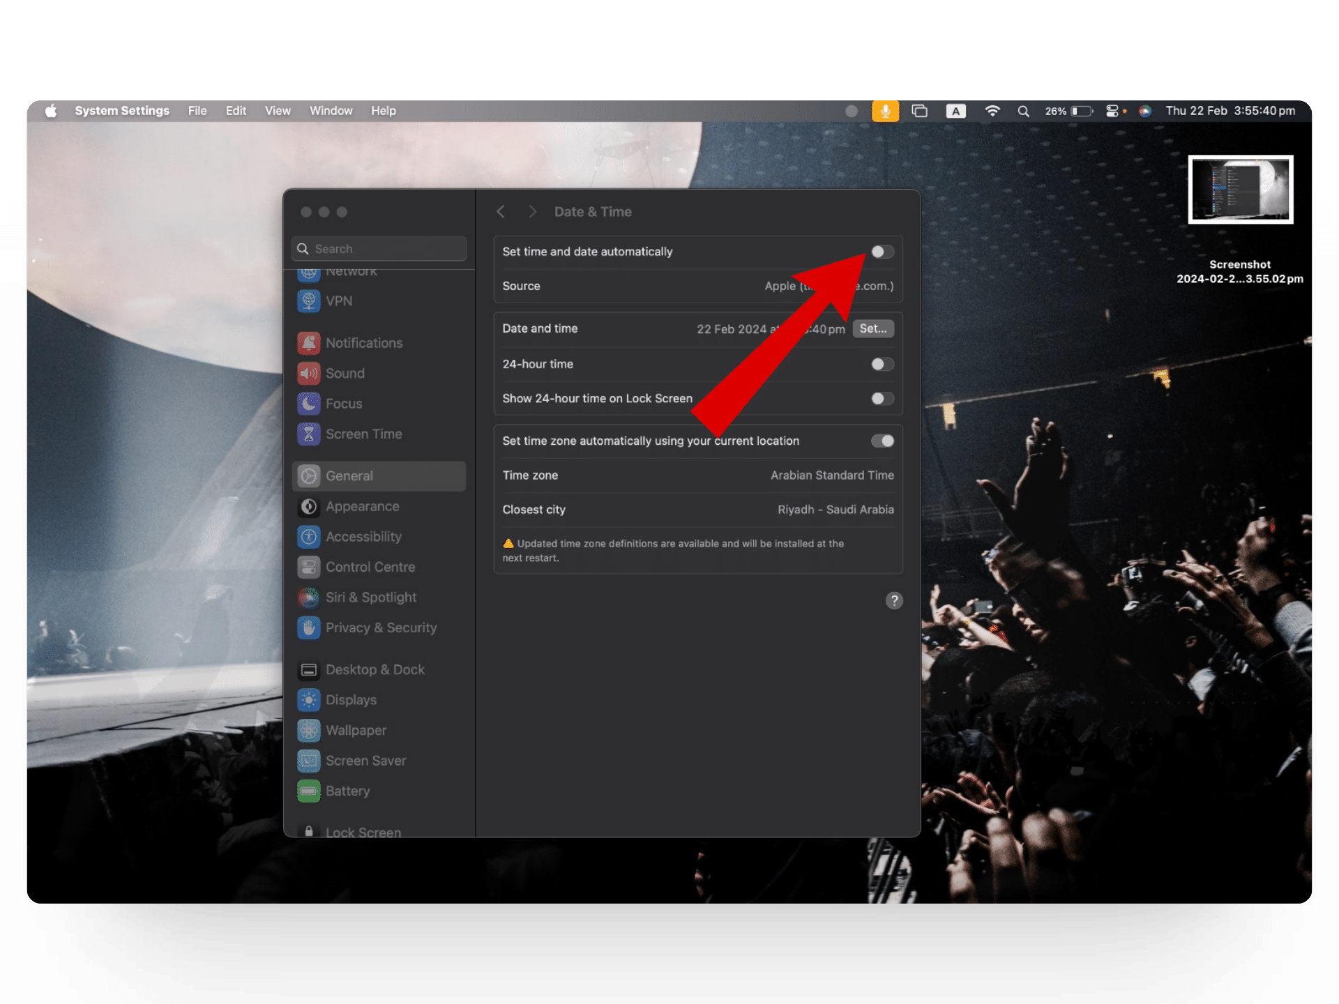Screen dimensions: 1339x1004
Task: Click the sidebar Search field
Action: tap(379, 249)
